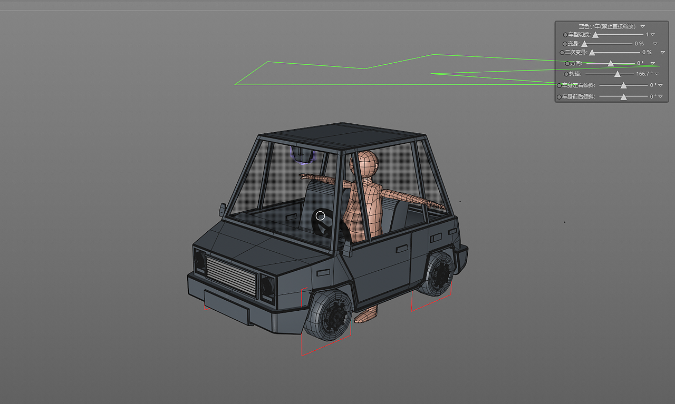
Task: Click the 变身 slider handle
Action: click(584, 44)
